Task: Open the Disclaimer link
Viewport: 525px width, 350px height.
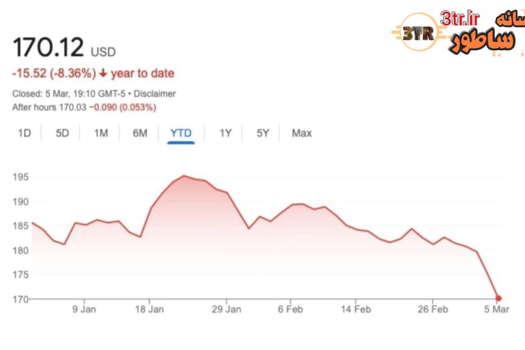Action: 156,94
